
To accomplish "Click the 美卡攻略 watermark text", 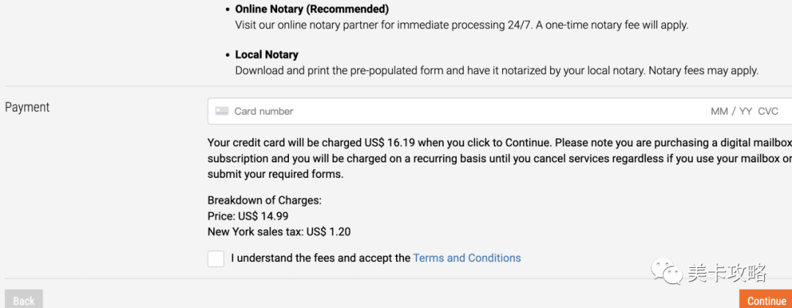I will 727,274.
